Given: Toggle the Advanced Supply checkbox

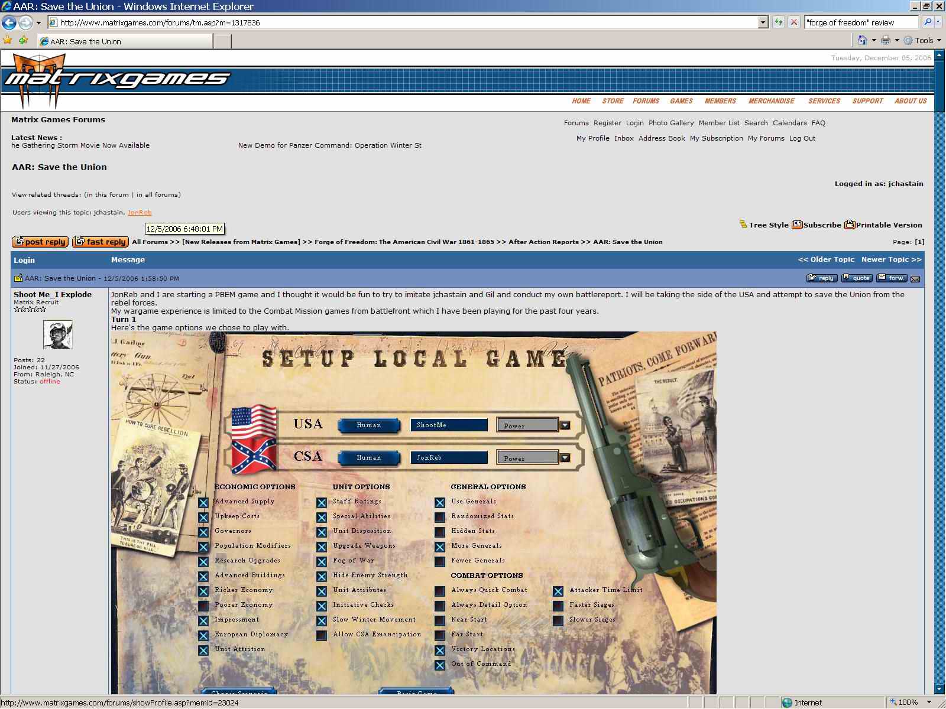Looking at the screenshot, I should coord(203,503).
